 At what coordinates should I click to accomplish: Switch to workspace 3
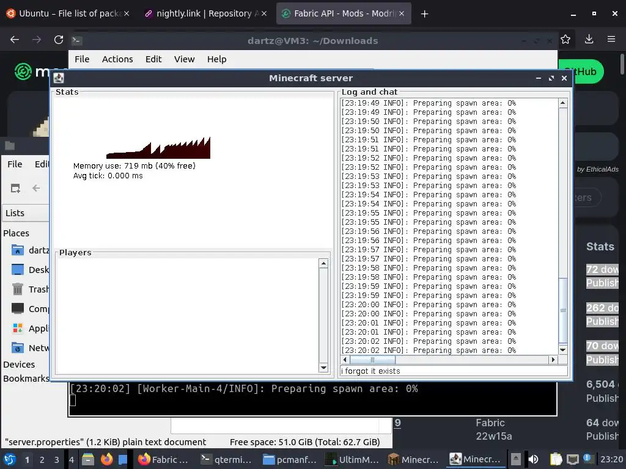56,460
